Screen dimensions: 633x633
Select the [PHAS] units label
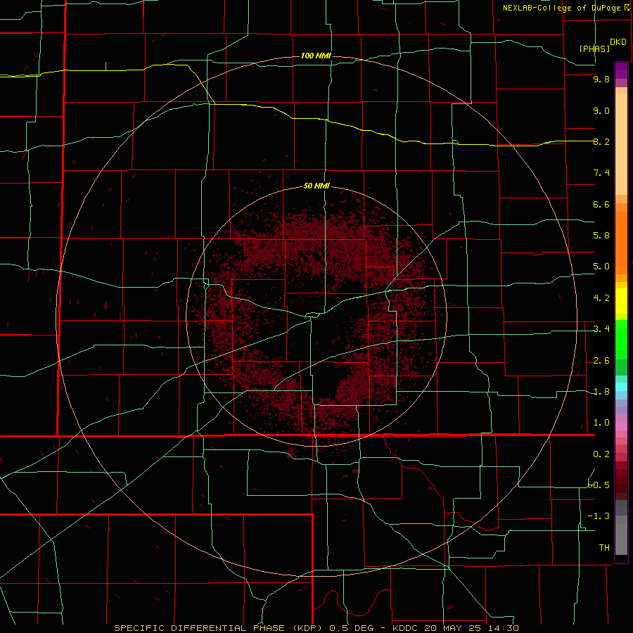click(594, 49)
